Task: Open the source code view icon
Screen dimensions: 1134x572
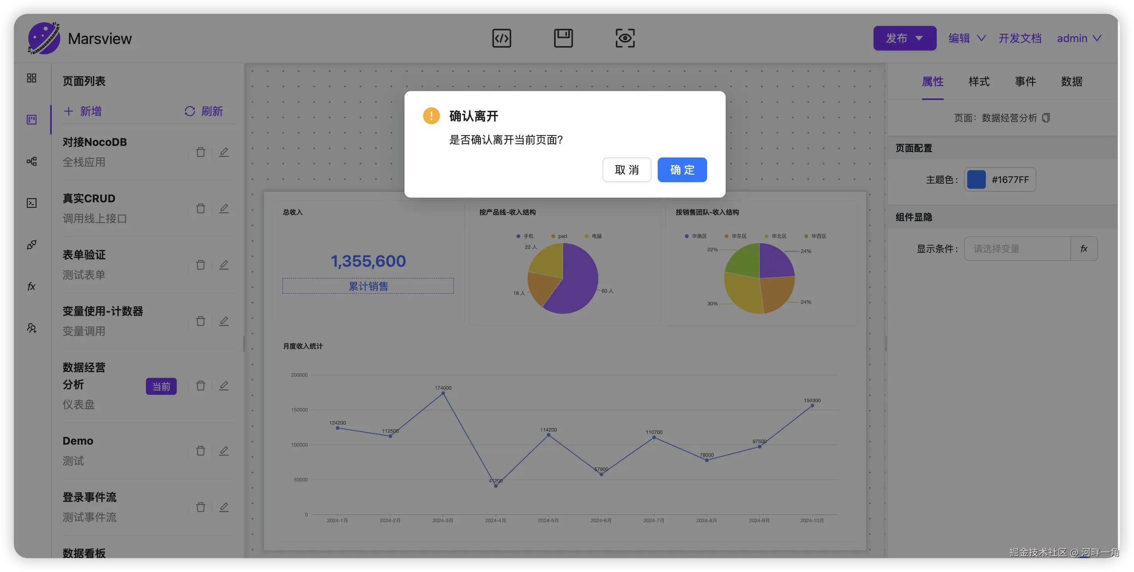Action: (501, 38)
